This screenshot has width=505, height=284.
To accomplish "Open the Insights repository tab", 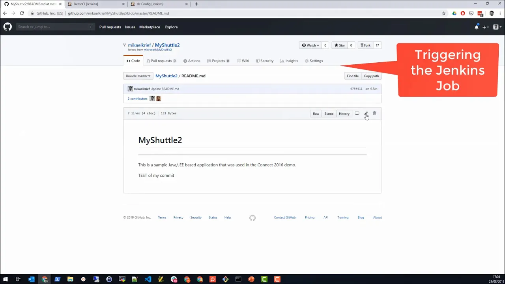I will click(289, 61).
